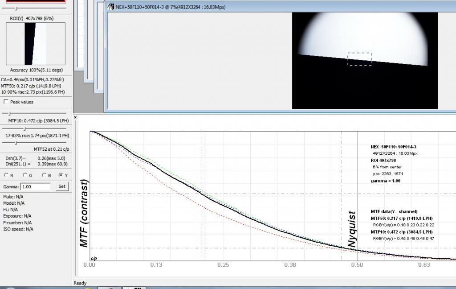Close the MTF chart panel with x
This screenshot has height=289, width=456.
[75, 117]
